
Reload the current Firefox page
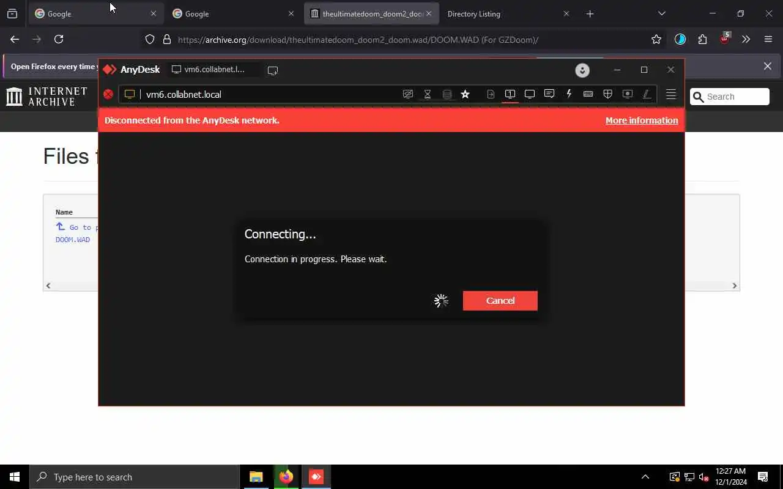(59, 39)
